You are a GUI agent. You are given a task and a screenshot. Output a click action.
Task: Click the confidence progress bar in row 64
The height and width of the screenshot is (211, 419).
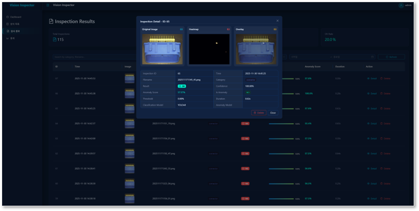click(281, 124)
